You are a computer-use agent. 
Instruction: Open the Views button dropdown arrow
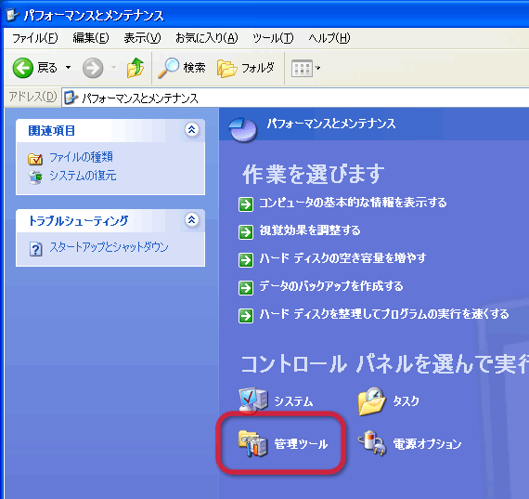coord(317,68)
